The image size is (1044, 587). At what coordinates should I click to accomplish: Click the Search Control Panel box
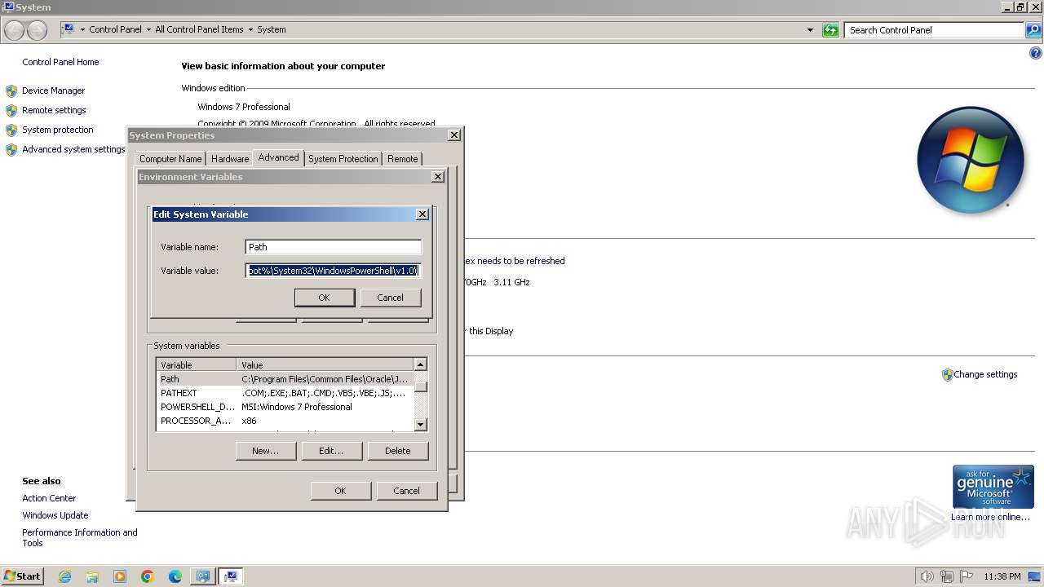(934, 30)
